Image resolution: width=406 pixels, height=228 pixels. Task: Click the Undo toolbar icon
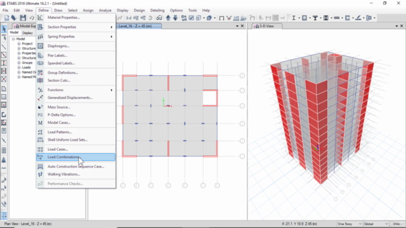32,18
